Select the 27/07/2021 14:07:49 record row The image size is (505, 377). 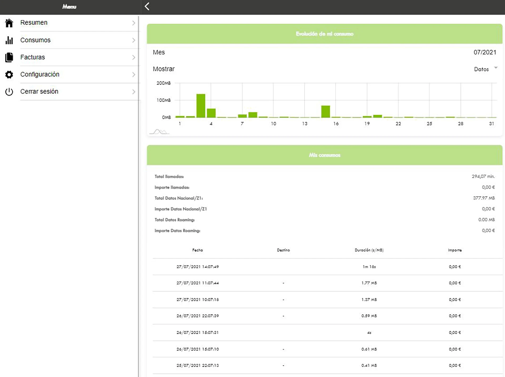(x=328, y=267)
